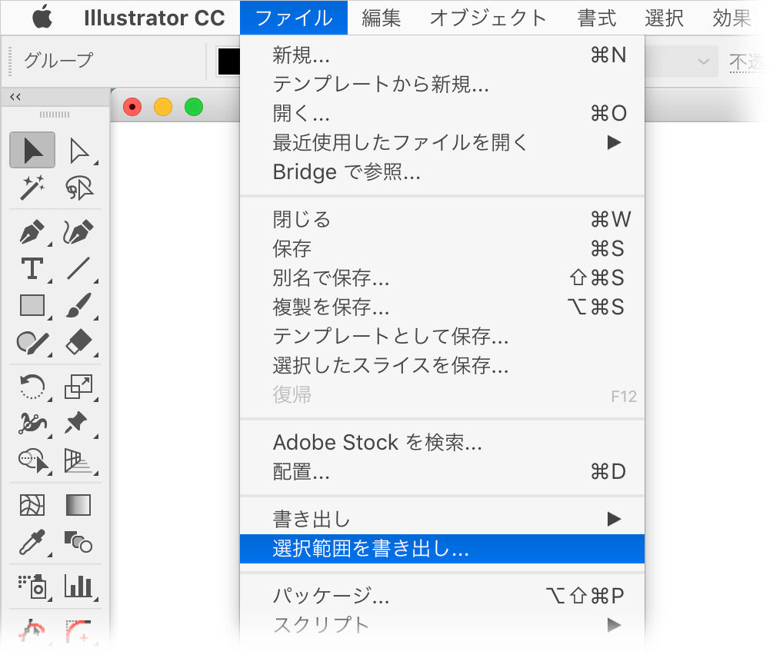Open the オブジェクト menu
This screenshot has width=773, height=658.
coord(488,18)
